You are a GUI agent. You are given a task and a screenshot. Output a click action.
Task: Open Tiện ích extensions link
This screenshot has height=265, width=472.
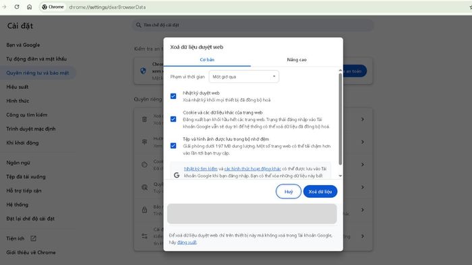[16, 239]
